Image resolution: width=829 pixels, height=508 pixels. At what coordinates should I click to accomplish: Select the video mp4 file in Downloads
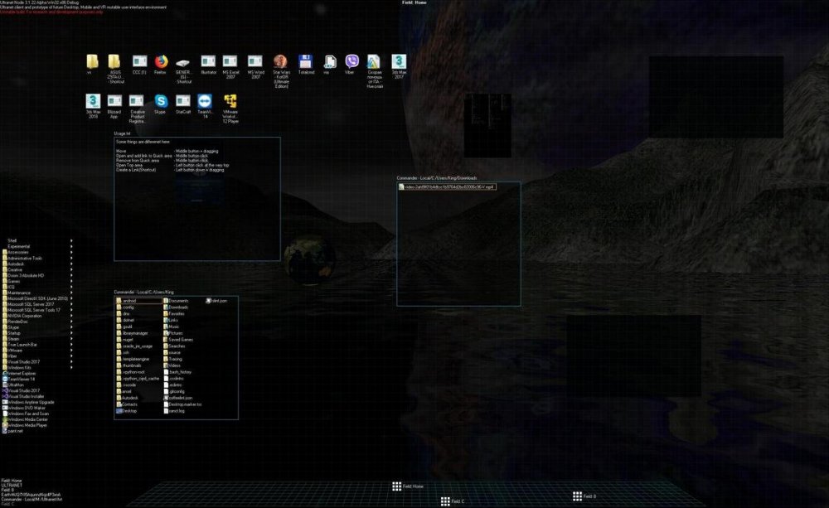tap(448, 187)
